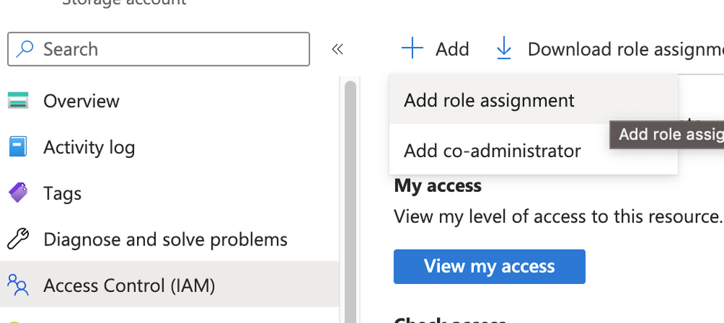
Task: Select the Access Control (IAM) label
Action: pos(129,285)
